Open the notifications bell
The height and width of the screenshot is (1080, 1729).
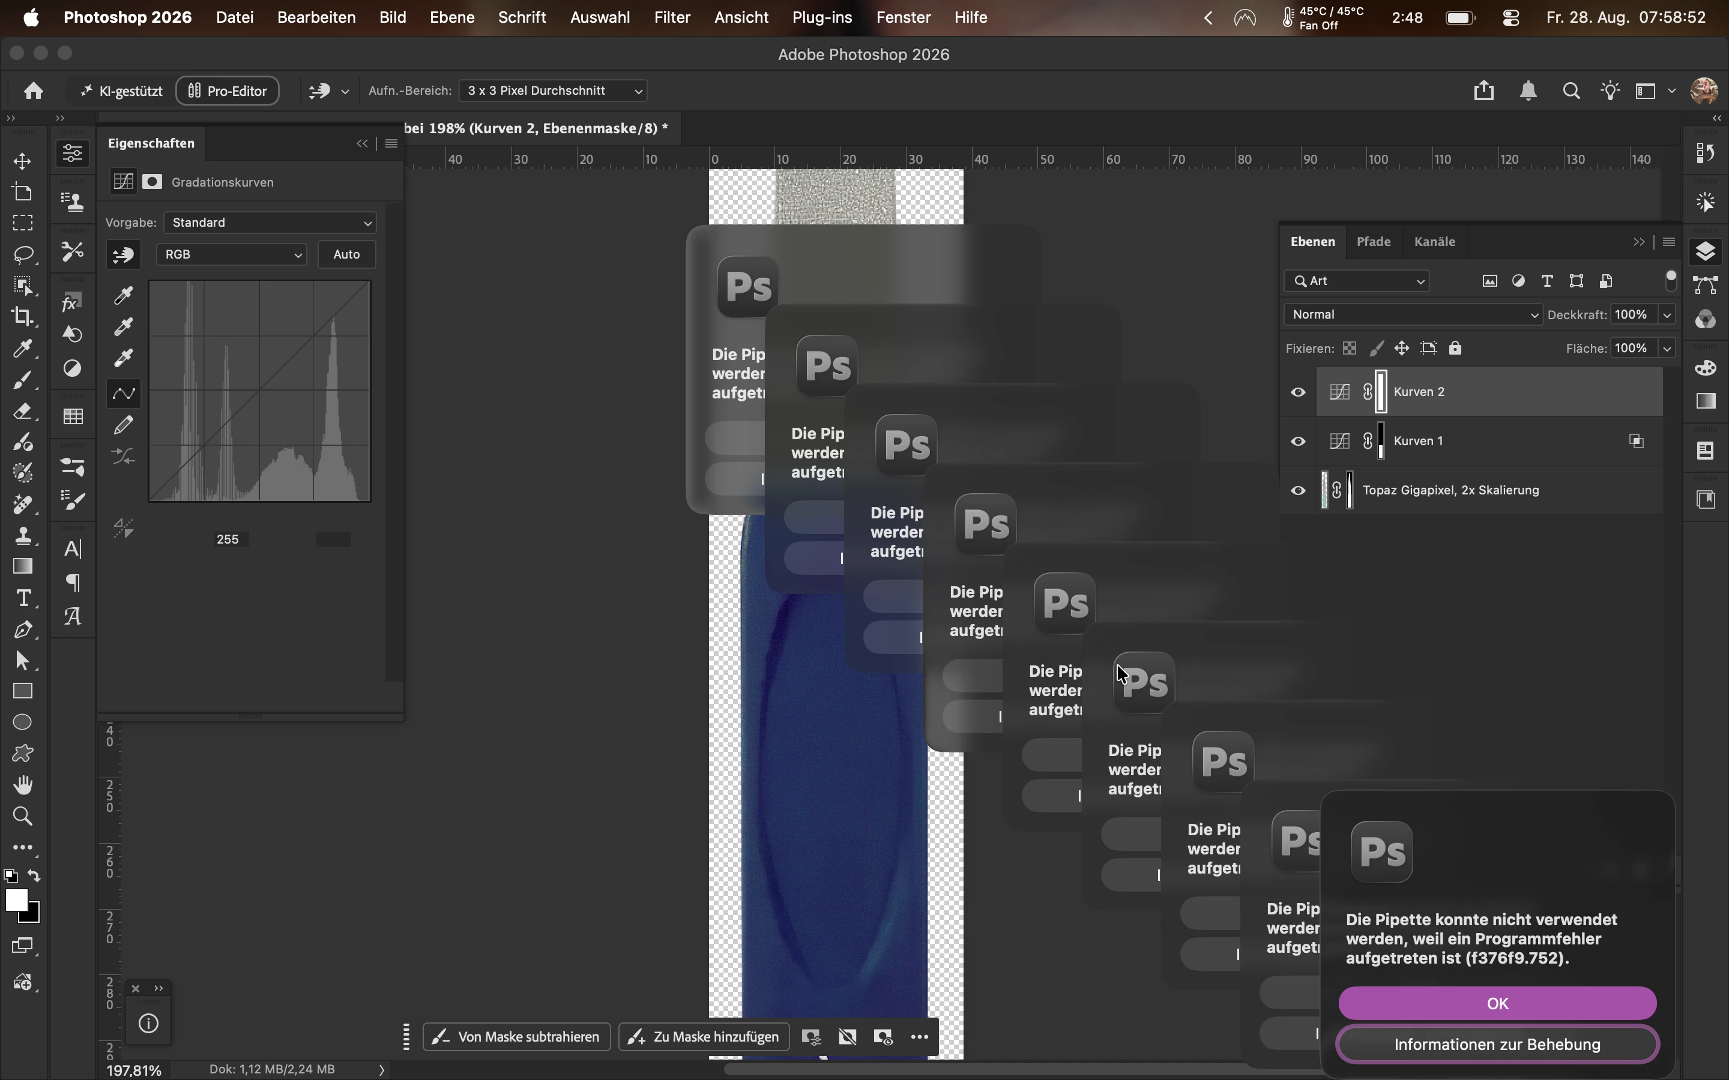(1528, 91)
